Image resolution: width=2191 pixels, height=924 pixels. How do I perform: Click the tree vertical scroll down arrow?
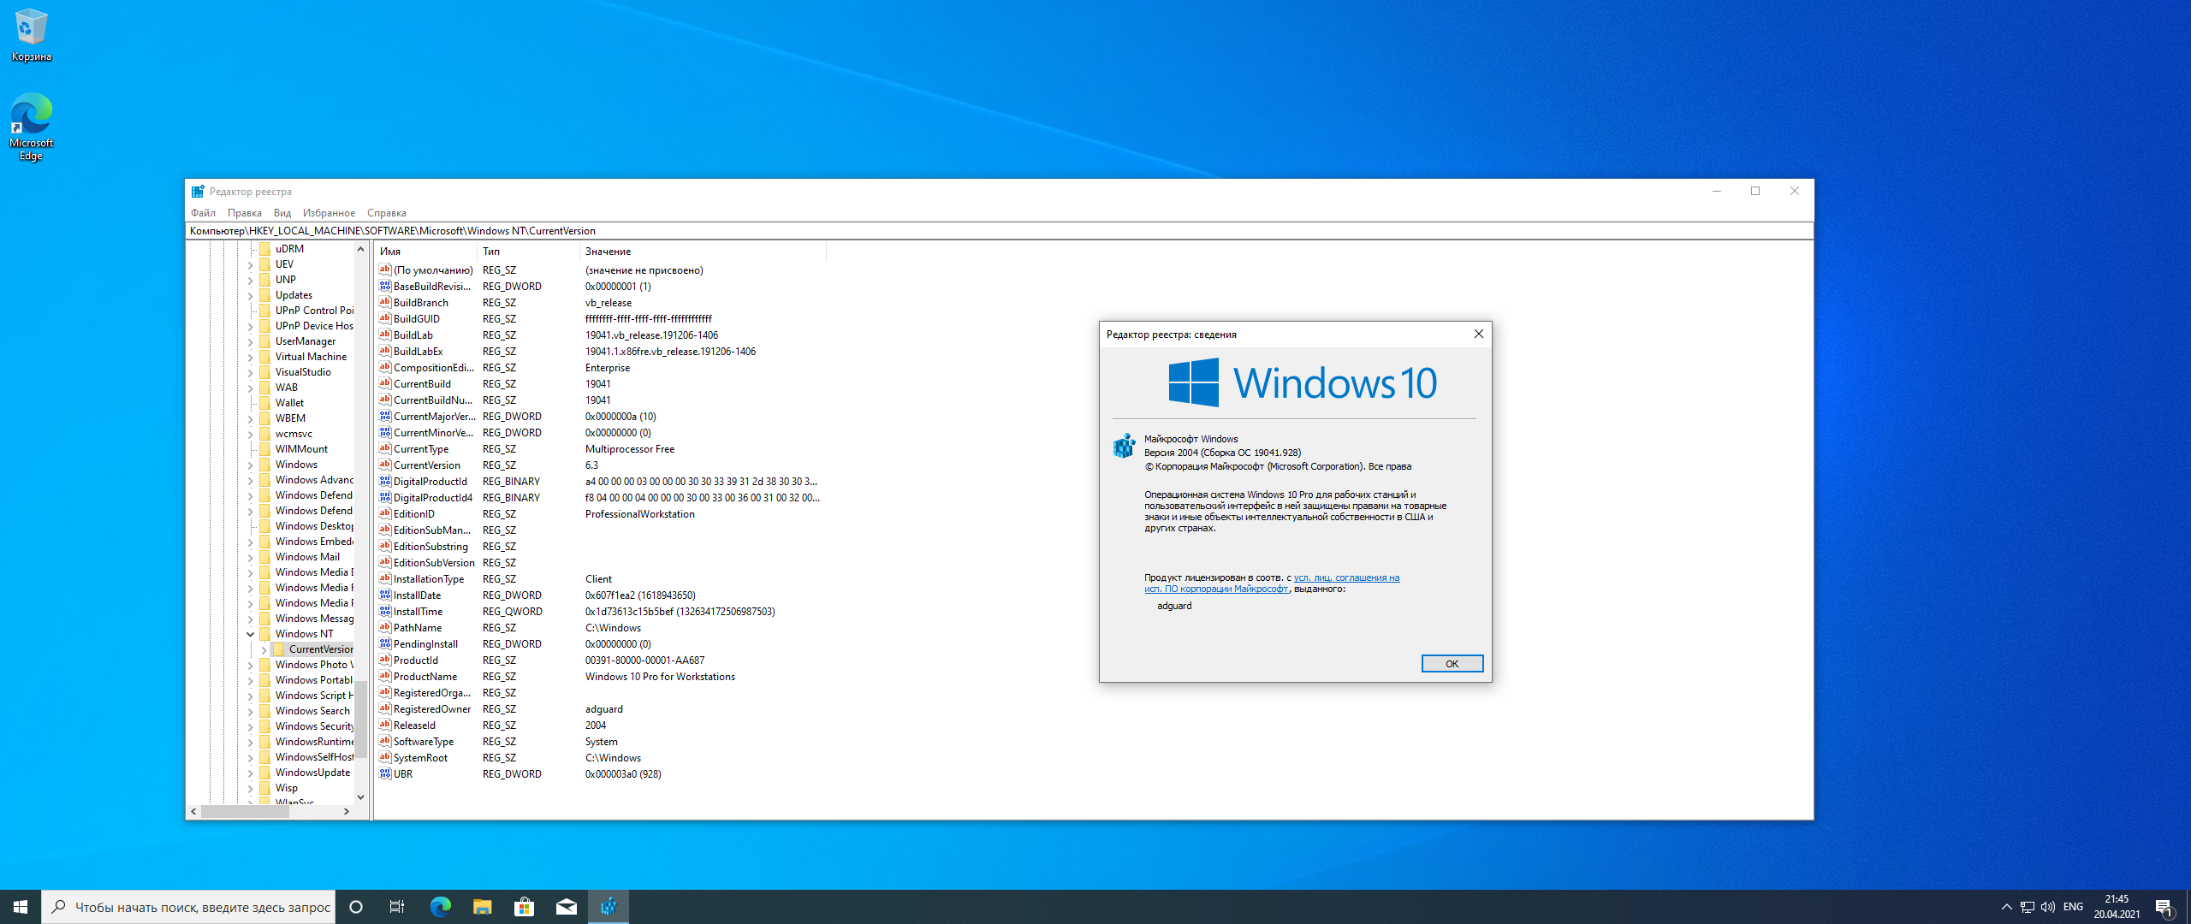coord(360,797)
